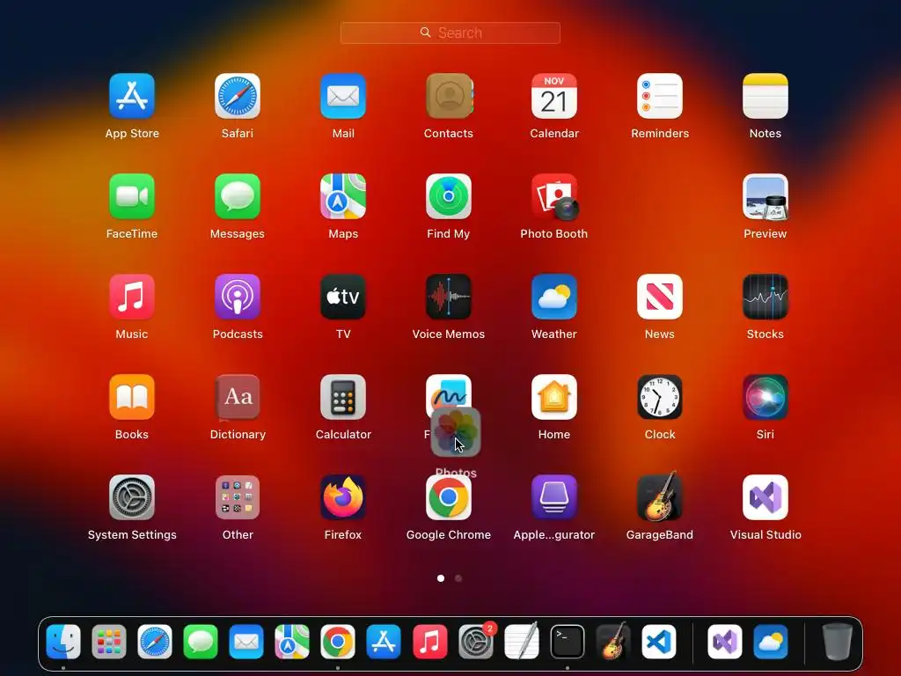Open Mail in the Launchpad grid
The image size is (901, 676).
click(x=343, y=96)
